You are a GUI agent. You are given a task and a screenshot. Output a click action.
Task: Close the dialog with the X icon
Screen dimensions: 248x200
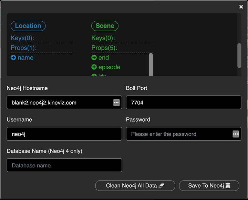(241, 7)
